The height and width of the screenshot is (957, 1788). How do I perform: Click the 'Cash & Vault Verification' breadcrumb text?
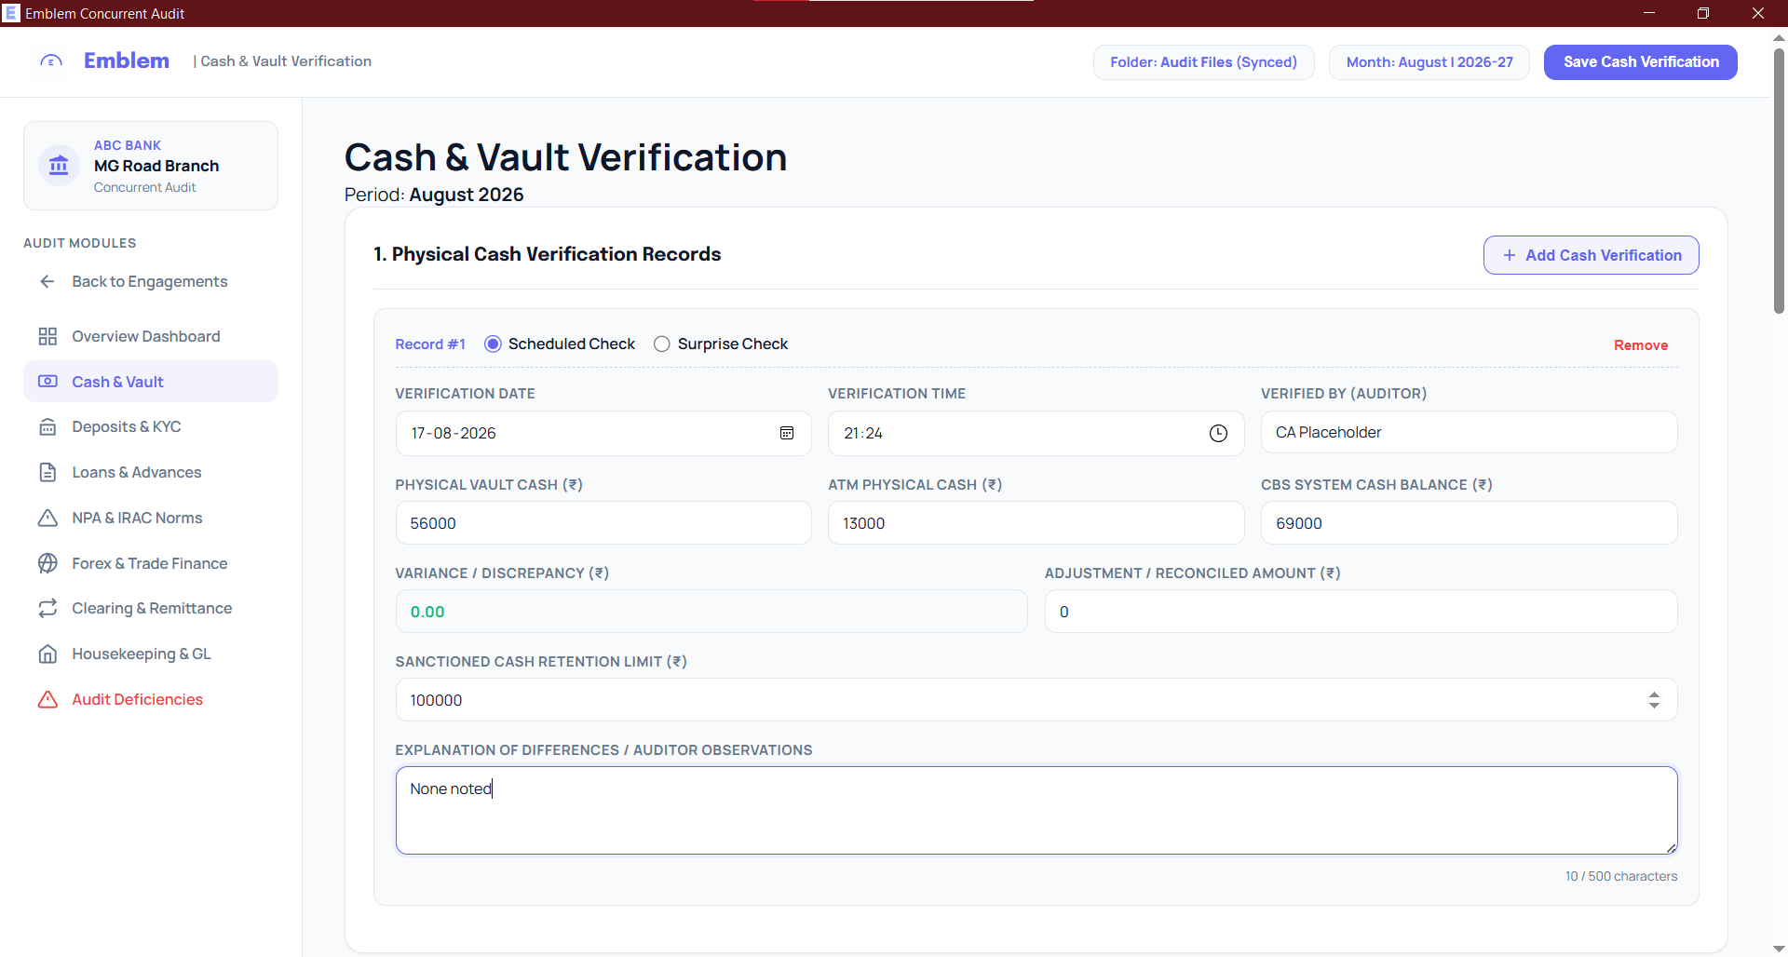tap(286, 61)
